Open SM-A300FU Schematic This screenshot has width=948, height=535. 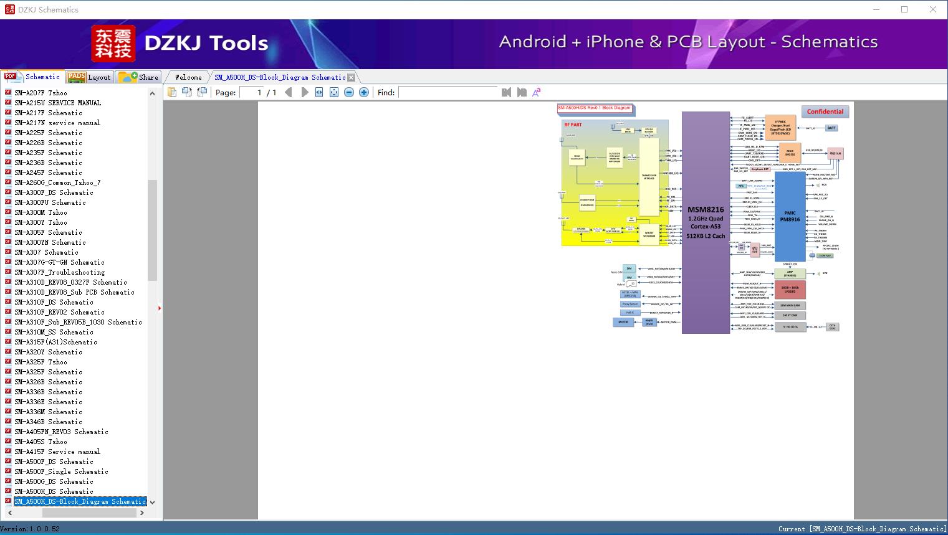click(50, 202)
